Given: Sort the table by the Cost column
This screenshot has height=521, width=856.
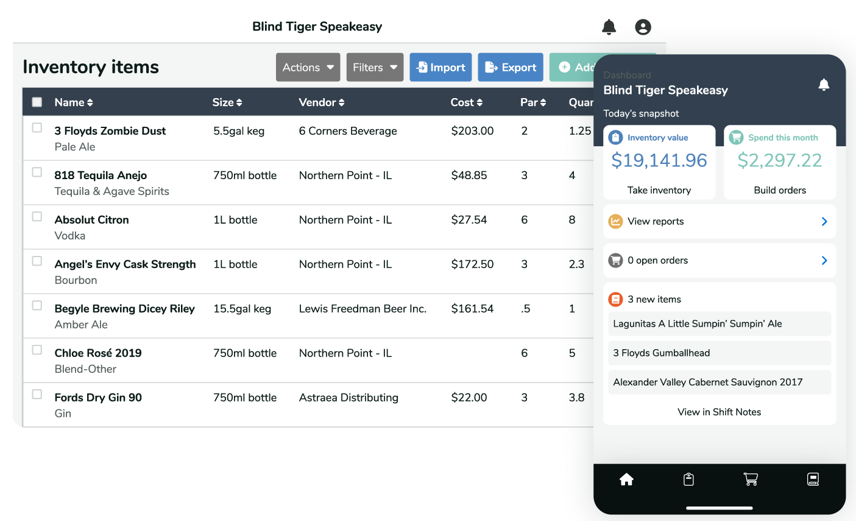Looking at the screenshot, I should (x=467, y=102).
